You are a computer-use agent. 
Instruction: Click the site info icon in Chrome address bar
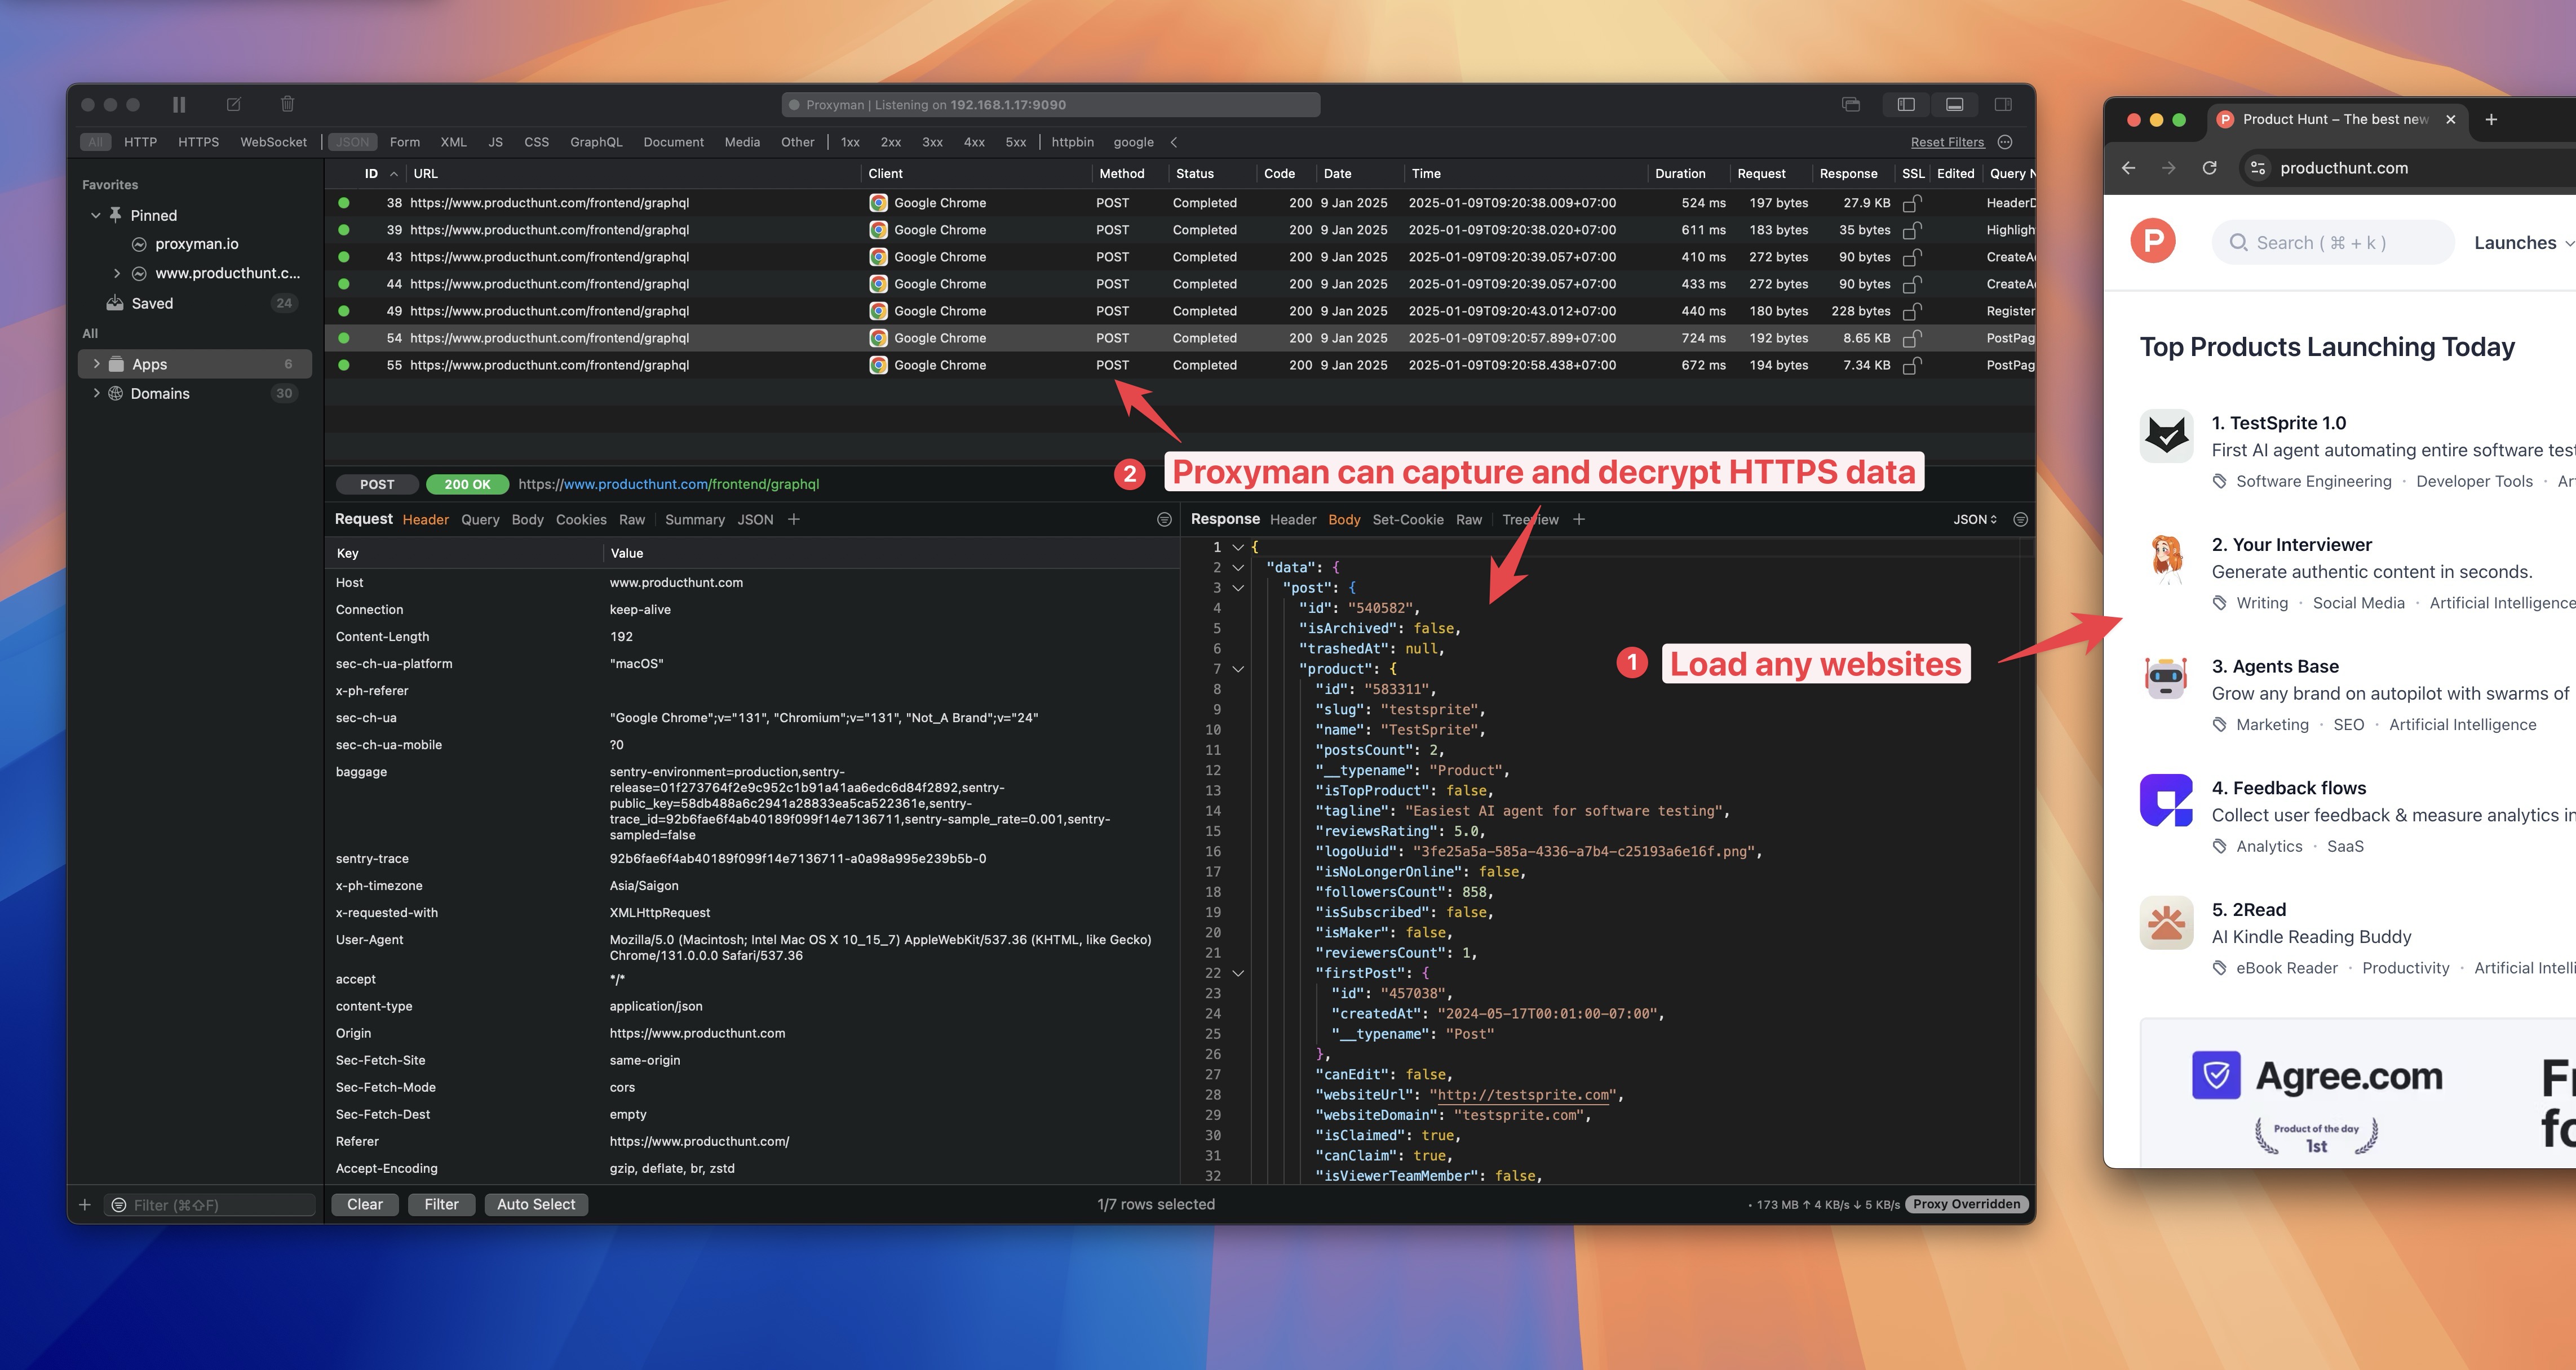[2258, 168]
